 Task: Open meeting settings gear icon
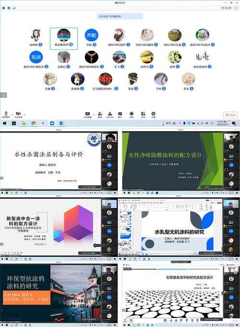coord(153,115)
